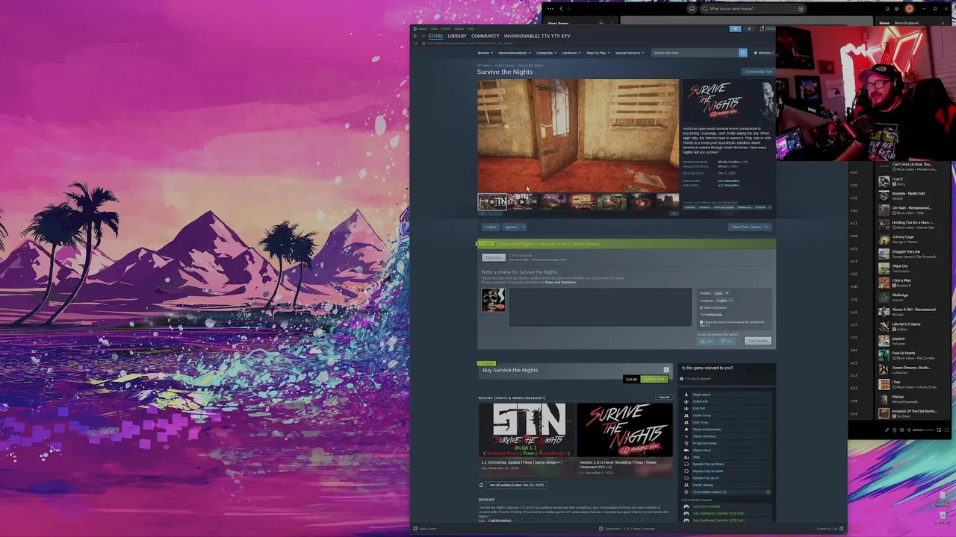Reload the Steam store page
Viewport: 956px width, 537px height.
(x=416, y=43)
